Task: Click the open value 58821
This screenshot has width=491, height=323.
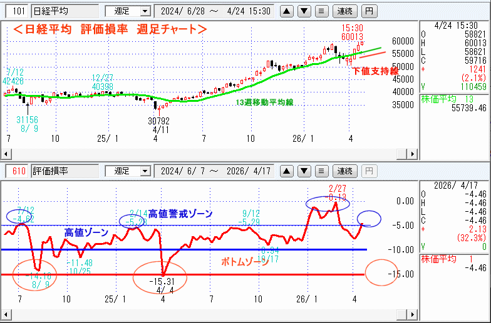Action: tap(476, 34)
